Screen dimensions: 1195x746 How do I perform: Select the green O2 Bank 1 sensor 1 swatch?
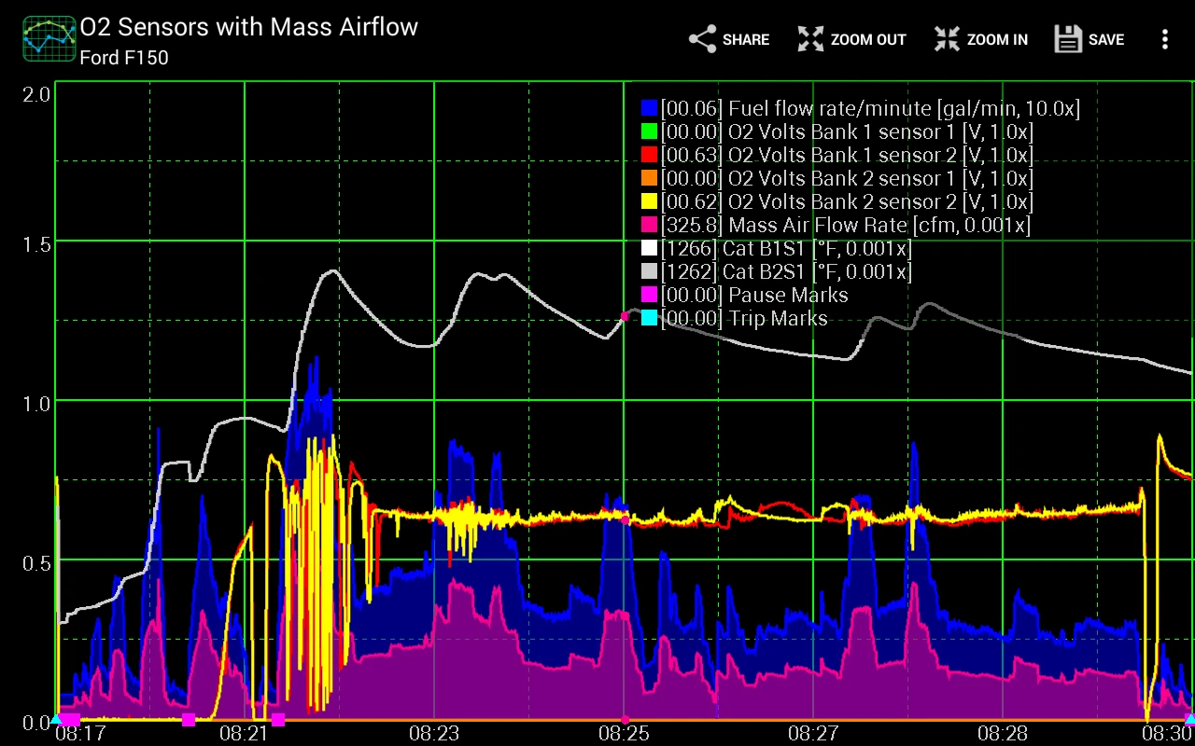click(650, 132)
